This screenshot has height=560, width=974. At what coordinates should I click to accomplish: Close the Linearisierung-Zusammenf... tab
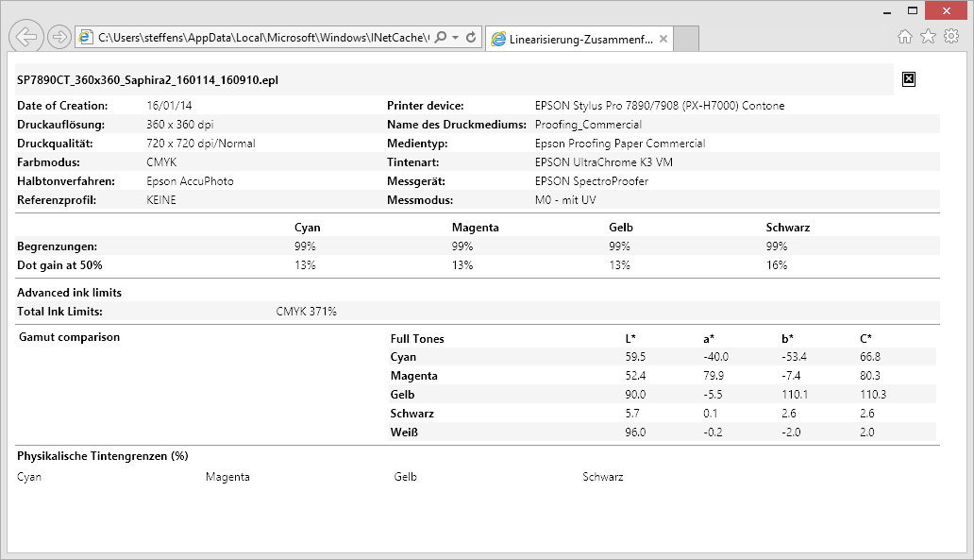tap(663, 39)
